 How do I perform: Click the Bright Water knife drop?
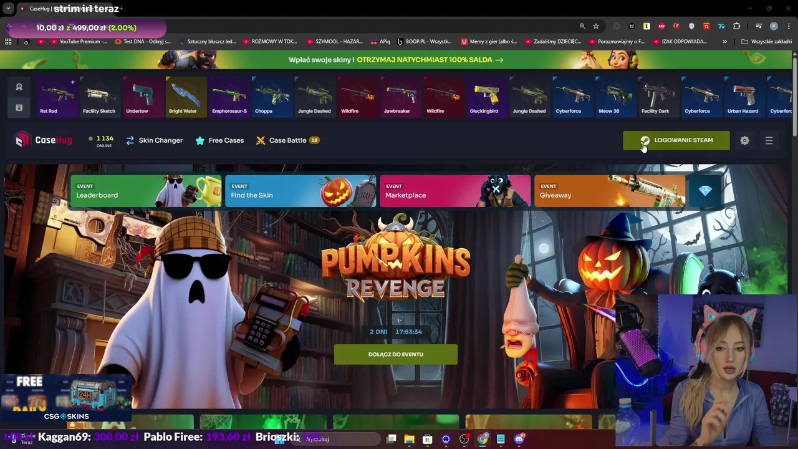(185, 97)
